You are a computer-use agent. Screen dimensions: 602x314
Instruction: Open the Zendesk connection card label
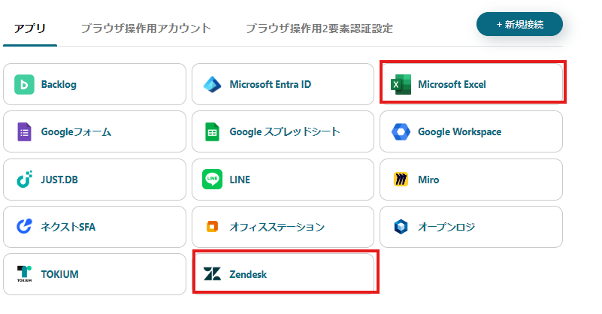tap(248, 274)
